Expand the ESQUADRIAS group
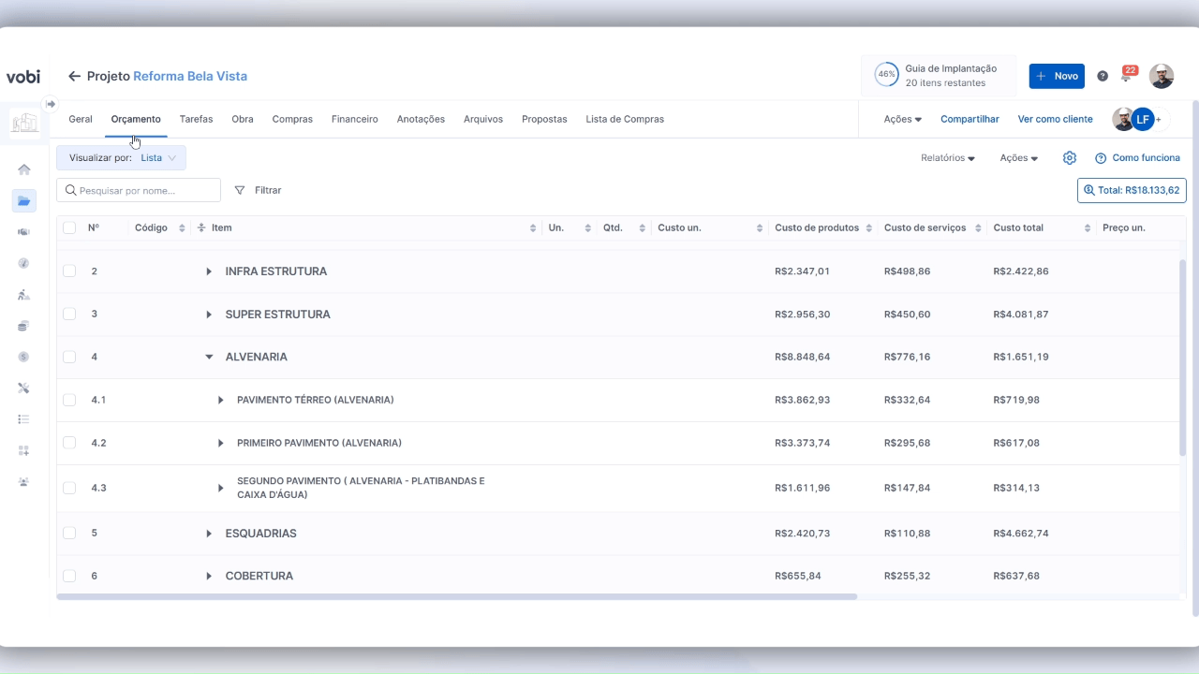The height and width of the screenshot is (674, 1199). coord(209,534)
